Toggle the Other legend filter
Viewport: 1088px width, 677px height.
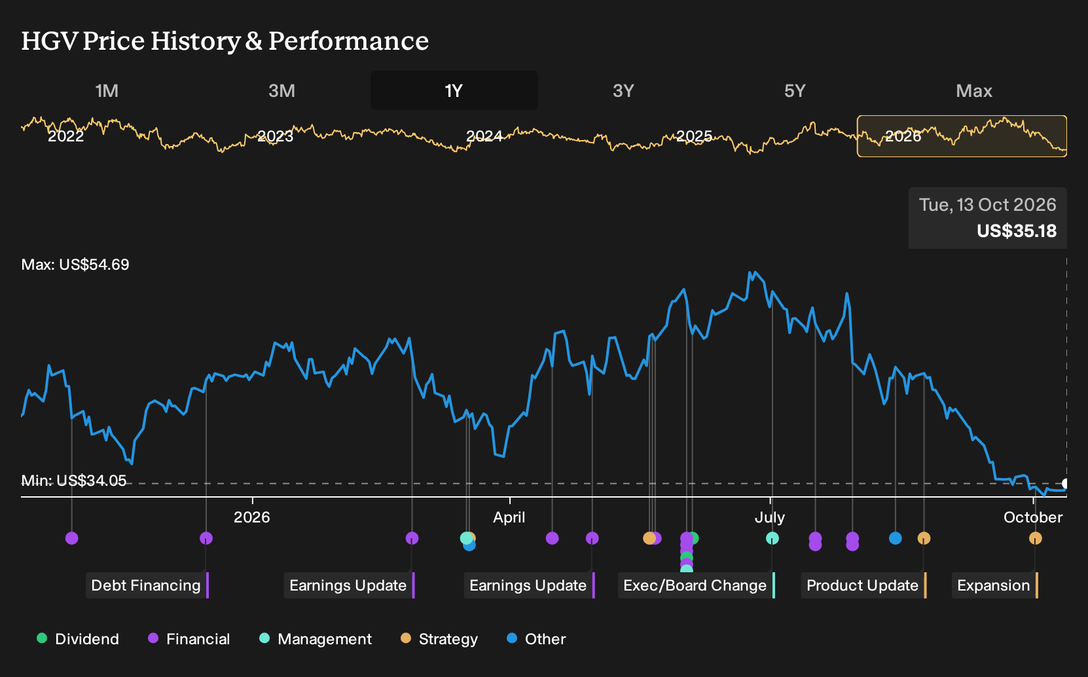click(536, 639)
